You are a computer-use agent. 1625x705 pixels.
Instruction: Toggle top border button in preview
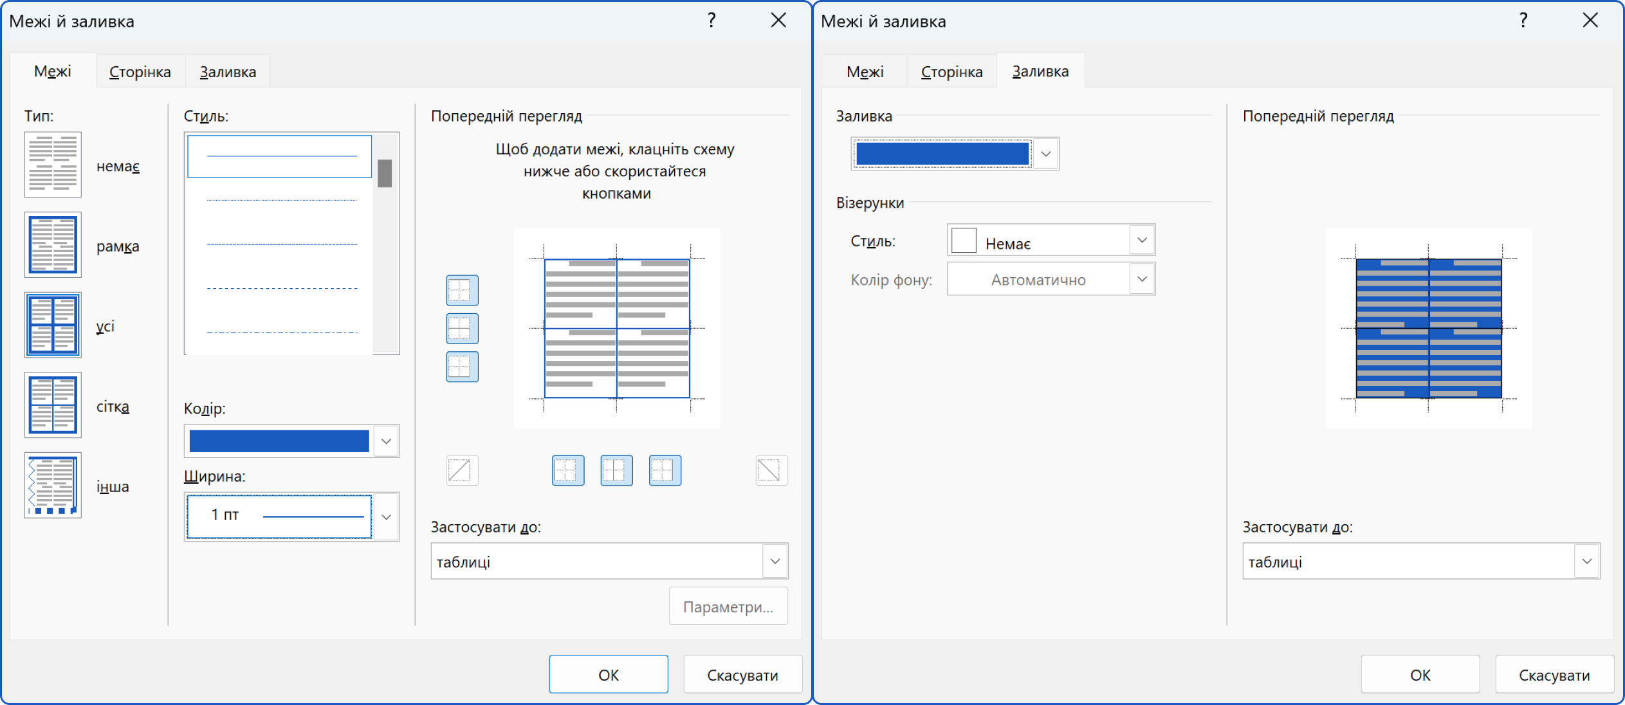point(462,290)
